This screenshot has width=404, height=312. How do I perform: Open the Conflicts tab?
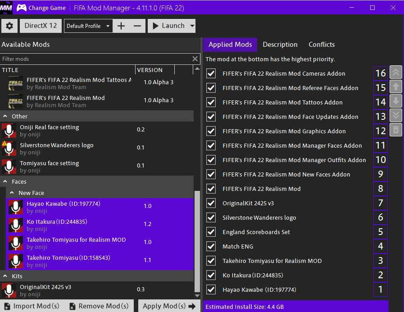coord(322,45)
